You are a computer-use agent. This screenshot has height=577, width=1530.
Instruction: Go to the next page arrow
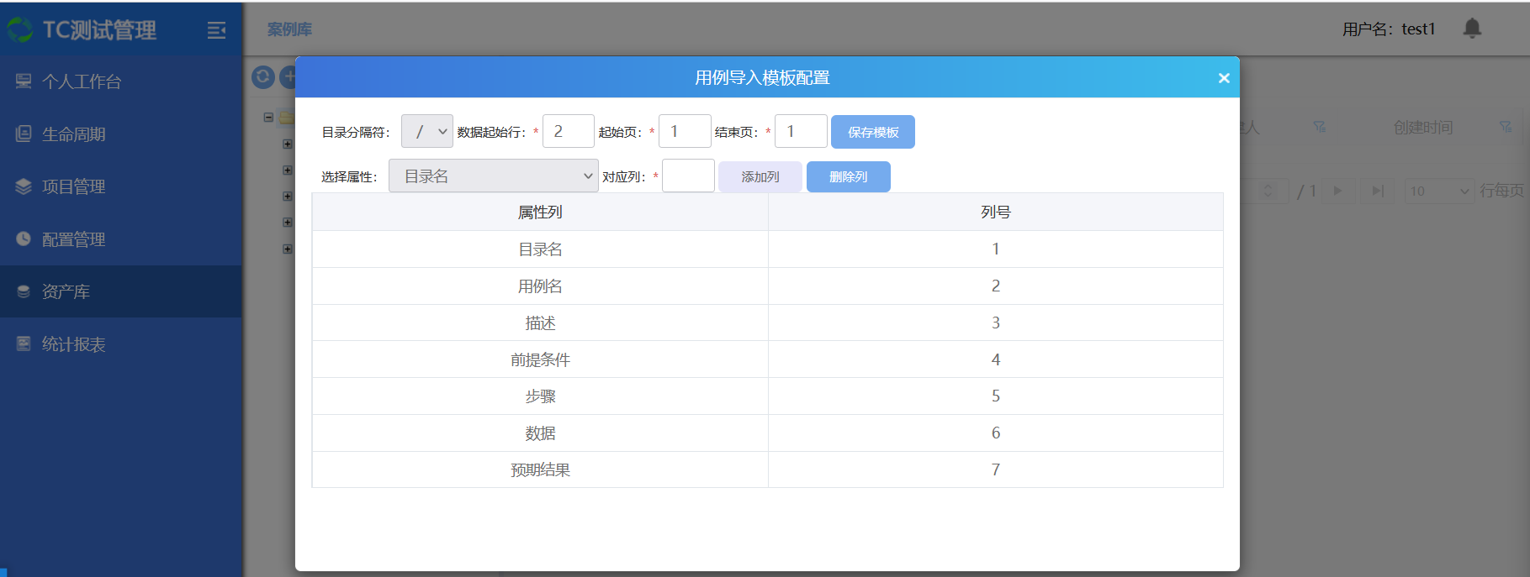[1337, 191]
